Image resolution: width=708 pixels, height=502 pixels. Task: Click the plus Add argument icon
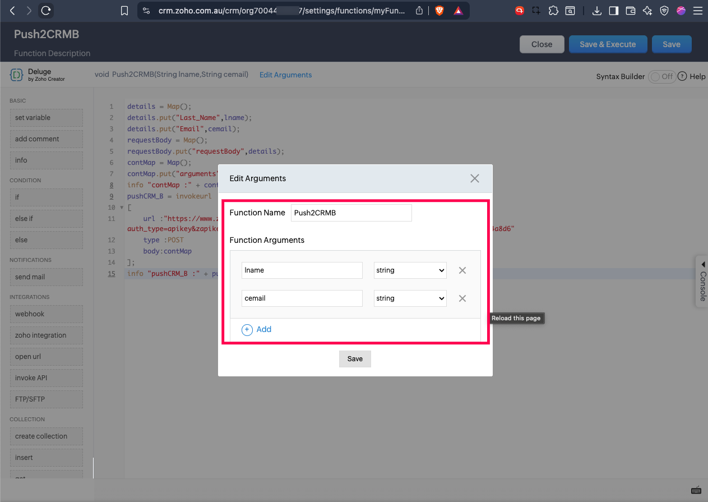[x=247, y=330]
